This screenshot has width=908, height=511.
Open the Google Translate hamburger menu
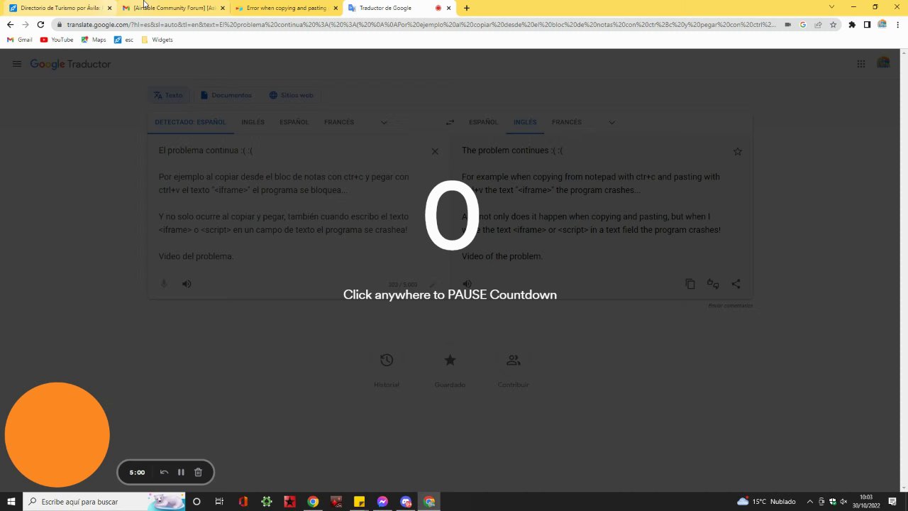pyautogui.click(x=17, y=64)
